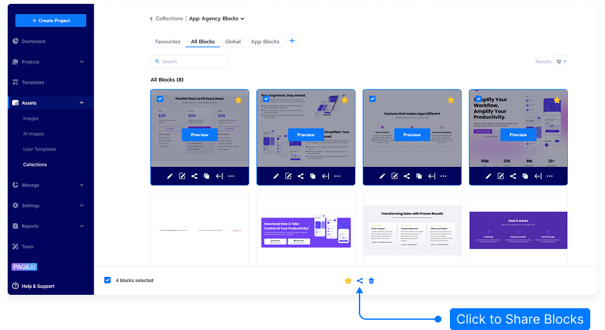605x330 pixels.
Task: Click the star icon in bottom selection bar
Action: tap(348, 281)
